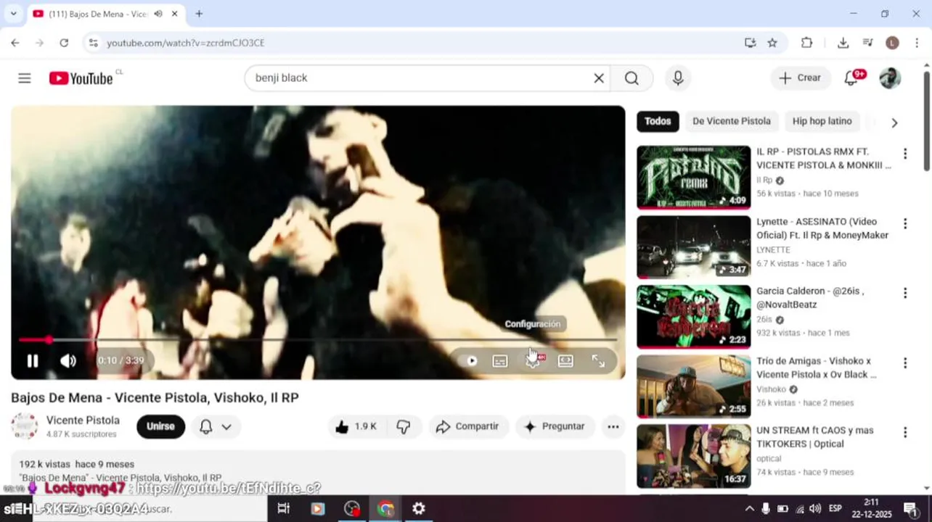
Task: Open the account avatar menu
Action: pyautogui.click(x=890, y=78)
